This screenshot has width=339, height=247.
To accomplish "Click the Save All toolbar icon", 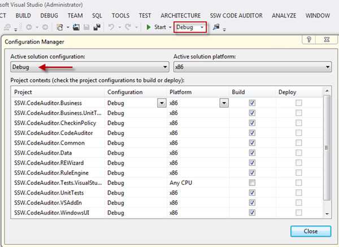I will click(97, 27).
